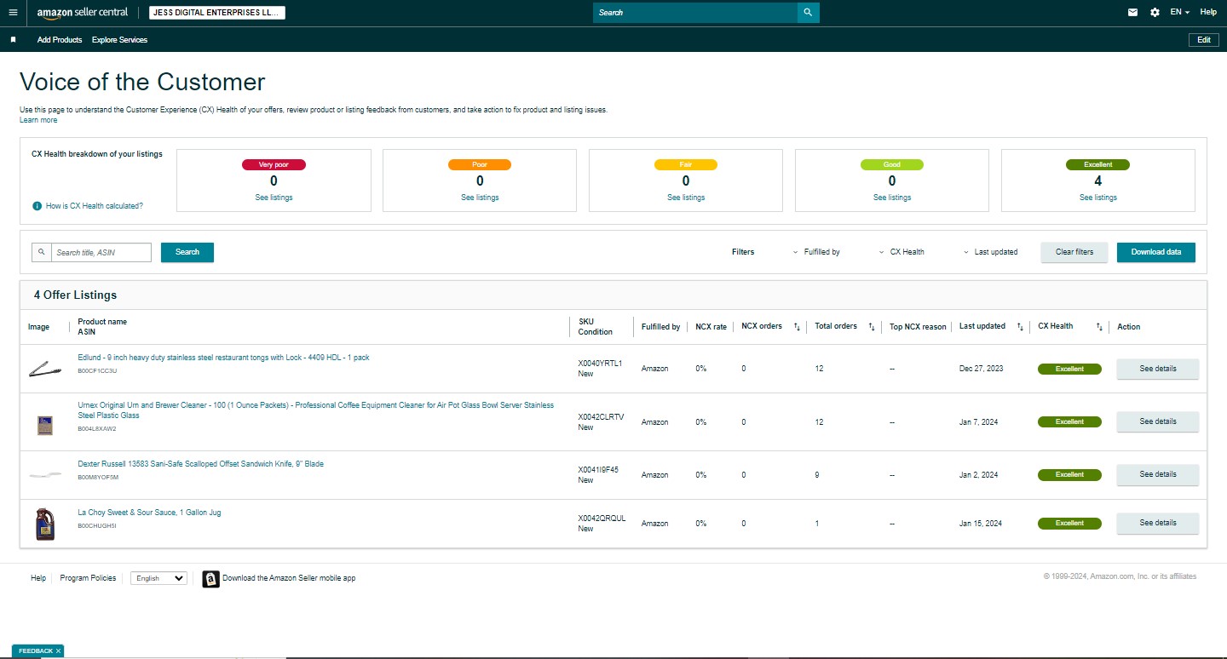The width and height of the screenshot is (1227, 659).
Task: Open the Urnex Original Urn cleaner link
Action: click(x=315, y=410)
